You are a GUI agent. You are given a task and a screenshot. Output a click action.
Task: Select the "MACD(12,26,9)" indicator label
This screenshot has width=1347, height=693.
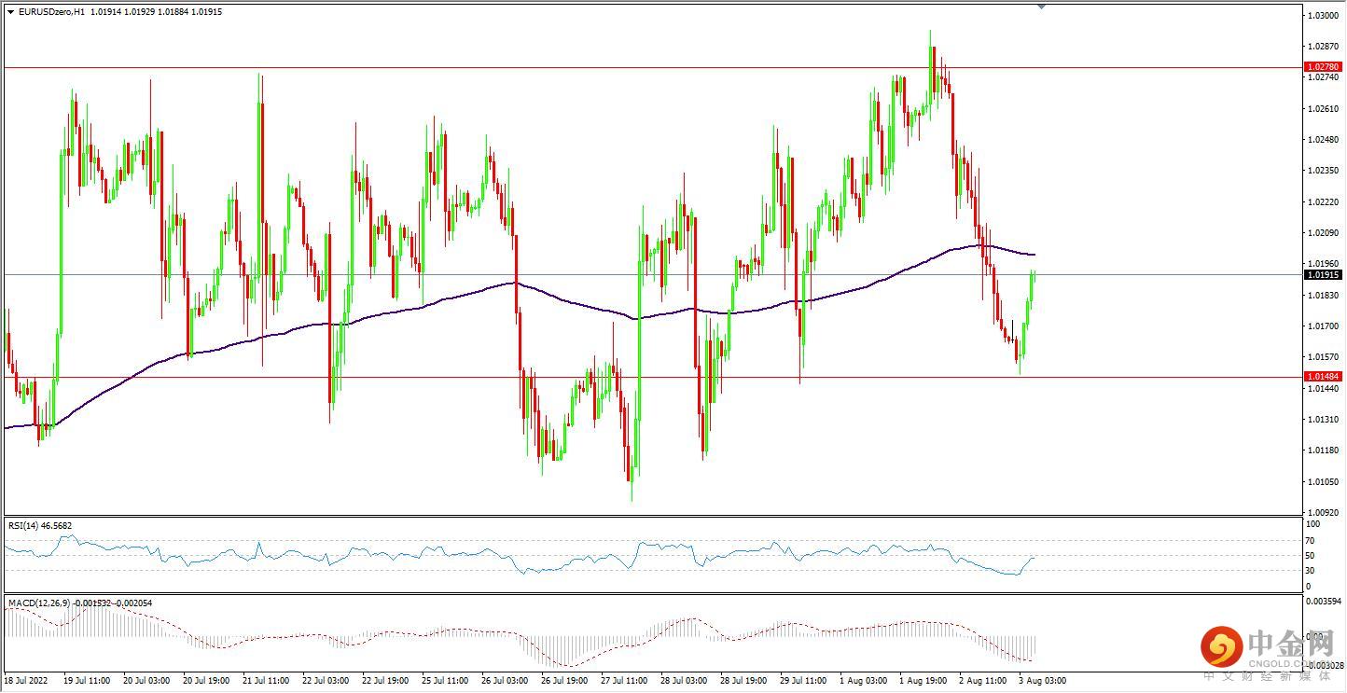38,603
